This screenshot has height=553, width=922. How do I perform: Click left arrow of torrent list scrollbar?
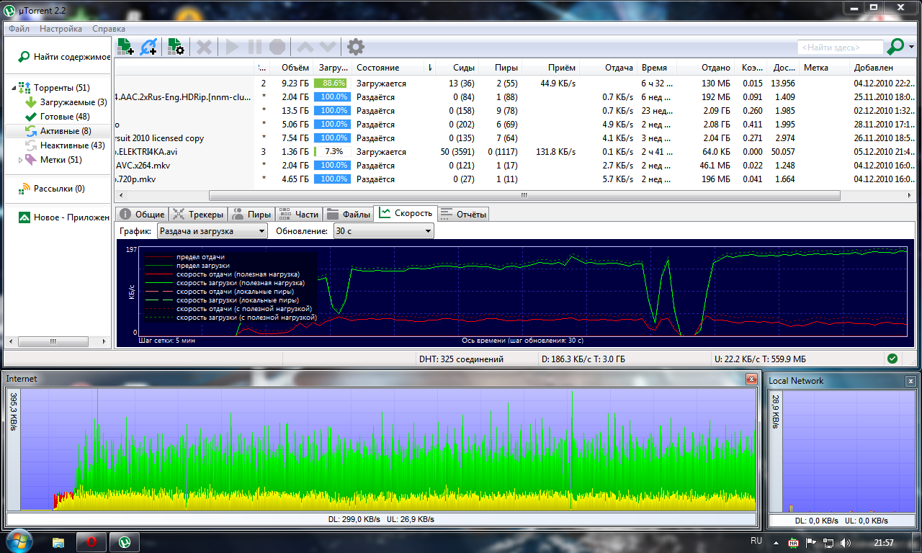point(120,195)
